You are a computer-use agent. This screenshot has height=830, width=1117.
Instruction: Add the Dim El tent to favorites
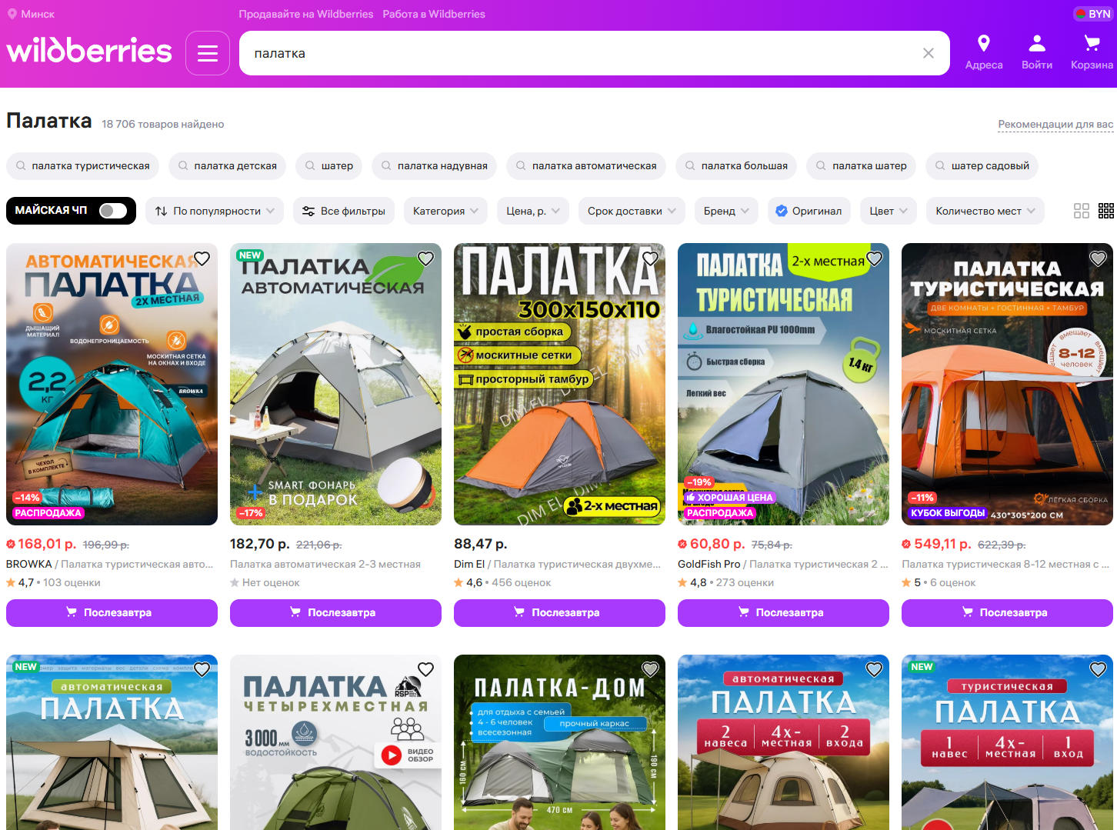click(650, 258)
